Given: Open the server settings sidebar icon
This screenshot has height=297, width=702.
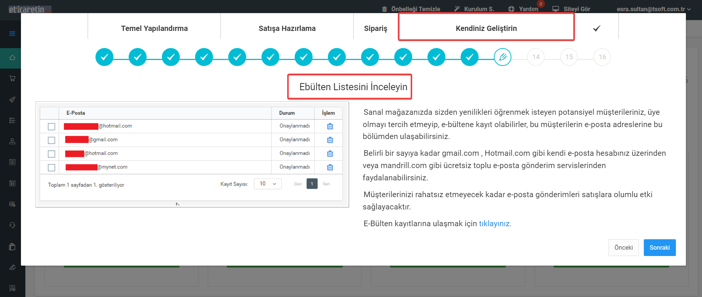Looking at the screenshot, I should (12, 204).
